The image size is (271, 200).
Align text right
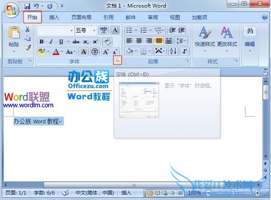[149, 41]
